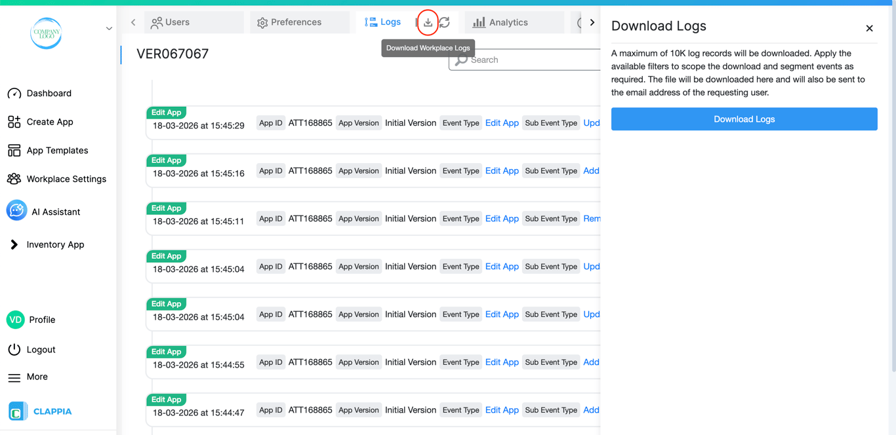Click Edit App link in the 15:44:55 row
Viewport: 896px width, 435px height.
point(502,362)
